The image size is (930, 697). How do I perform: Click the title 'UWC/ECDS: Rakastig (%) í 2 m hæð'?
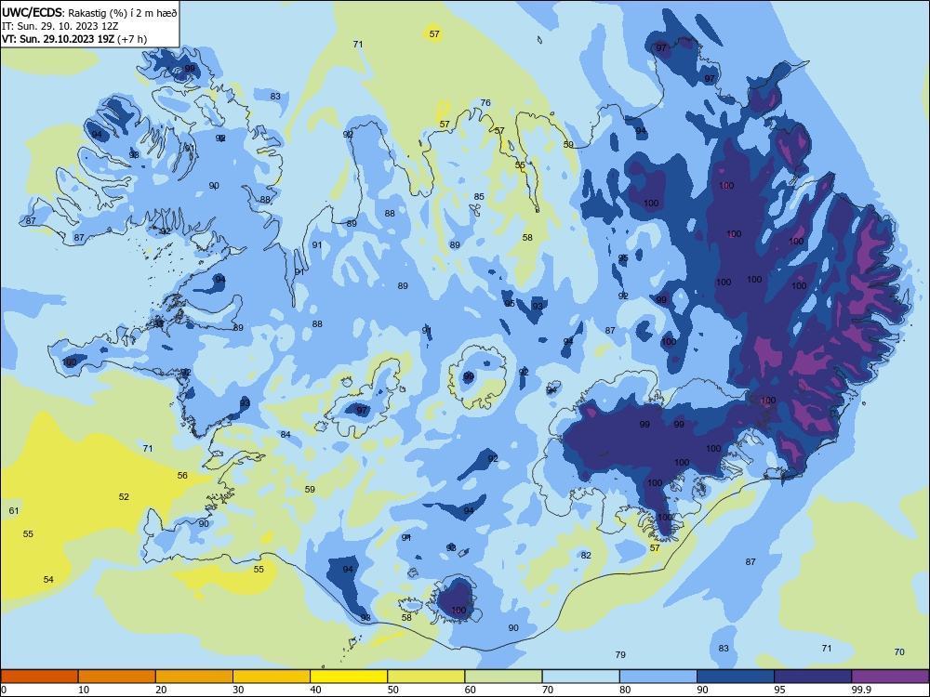(89, 12)
